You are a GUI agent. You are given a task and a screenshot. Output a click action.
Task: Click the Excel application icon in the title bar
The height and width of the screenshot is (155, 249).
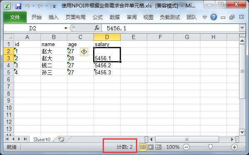(7, 6)
